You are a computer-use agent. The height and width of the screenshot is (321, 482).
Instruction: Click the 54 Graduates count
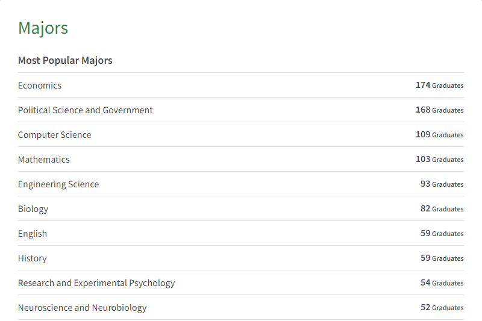(442, 283)
